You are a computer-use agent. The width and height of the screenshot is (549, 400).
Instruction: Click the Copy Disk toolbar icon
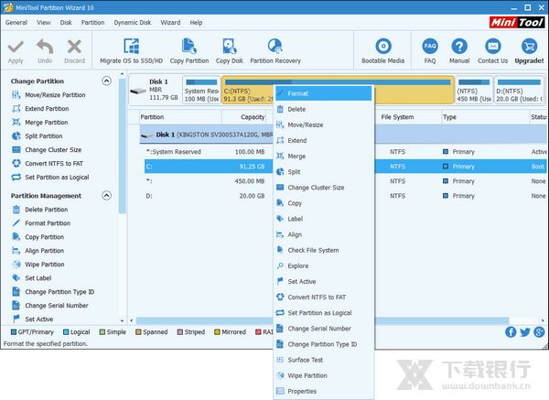click(229, 46)
